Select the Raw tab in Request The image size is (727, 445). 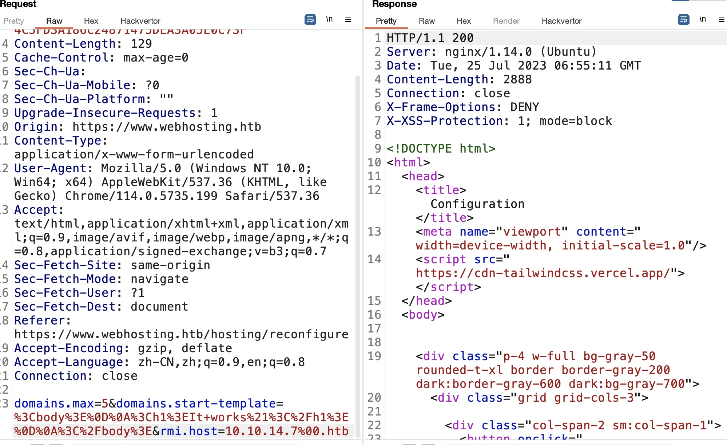pos(54,21)
